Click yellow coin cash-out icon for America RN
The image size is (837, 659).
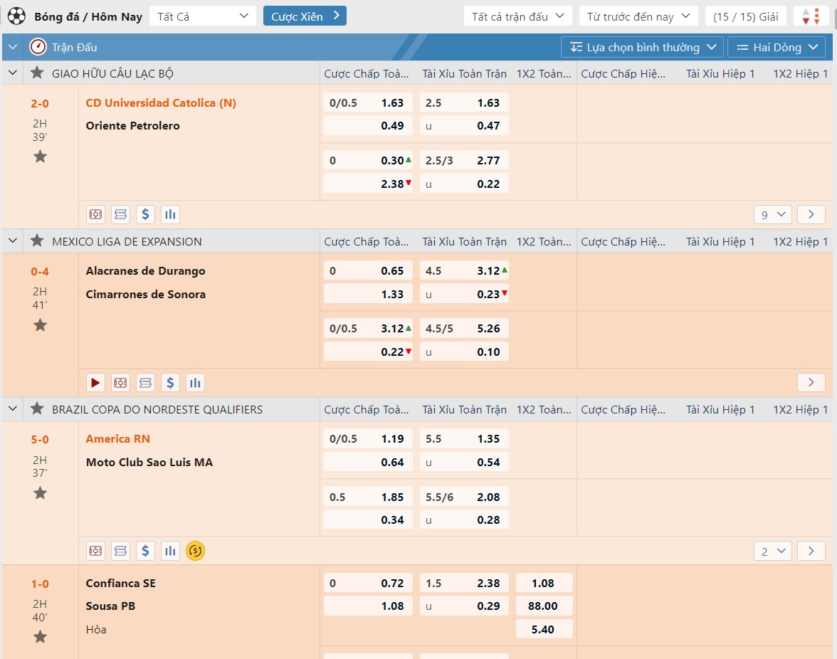195,551
